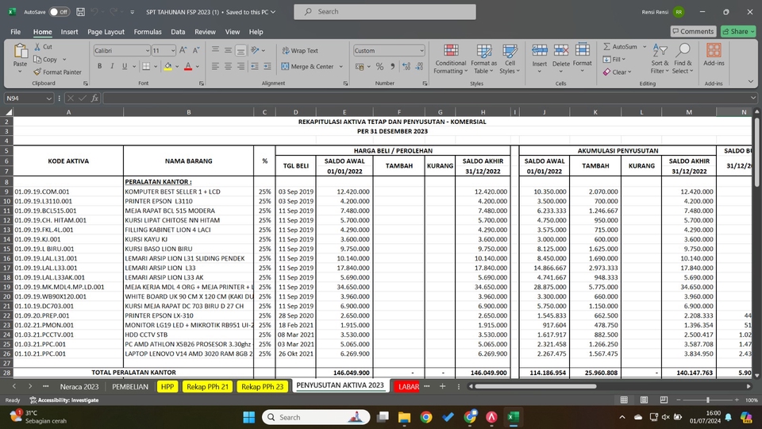The image size is (762, 429).
Task: Click Cut in Clipboard group
Action: [43, 47]
